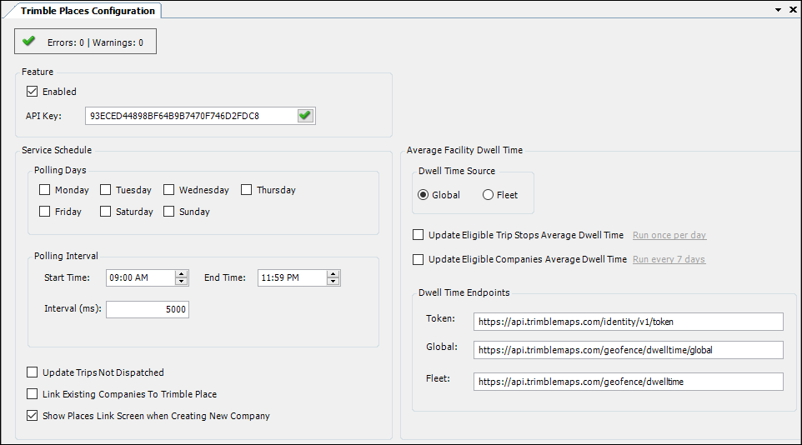Click the Run every 7 days link
802x445 pixels.
pyautogui.click(x=669, y=259)
